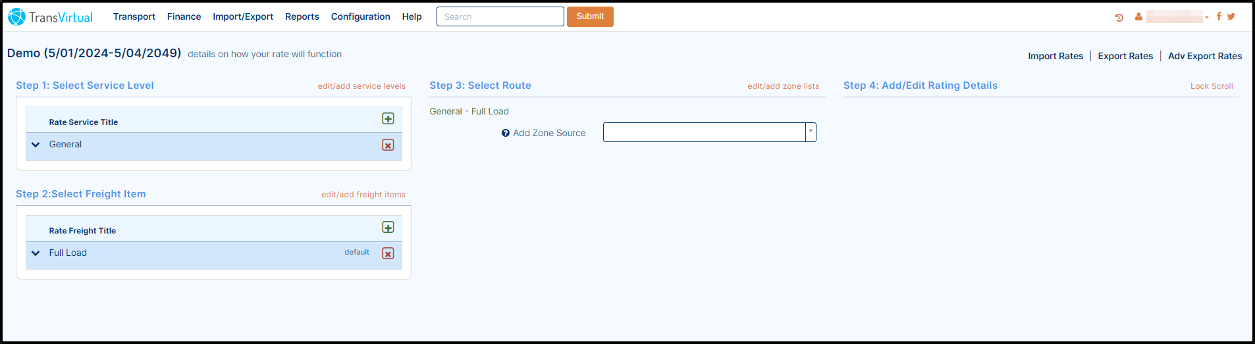
Task: Click the TransVirtual logo
Action: click(50, 17)
